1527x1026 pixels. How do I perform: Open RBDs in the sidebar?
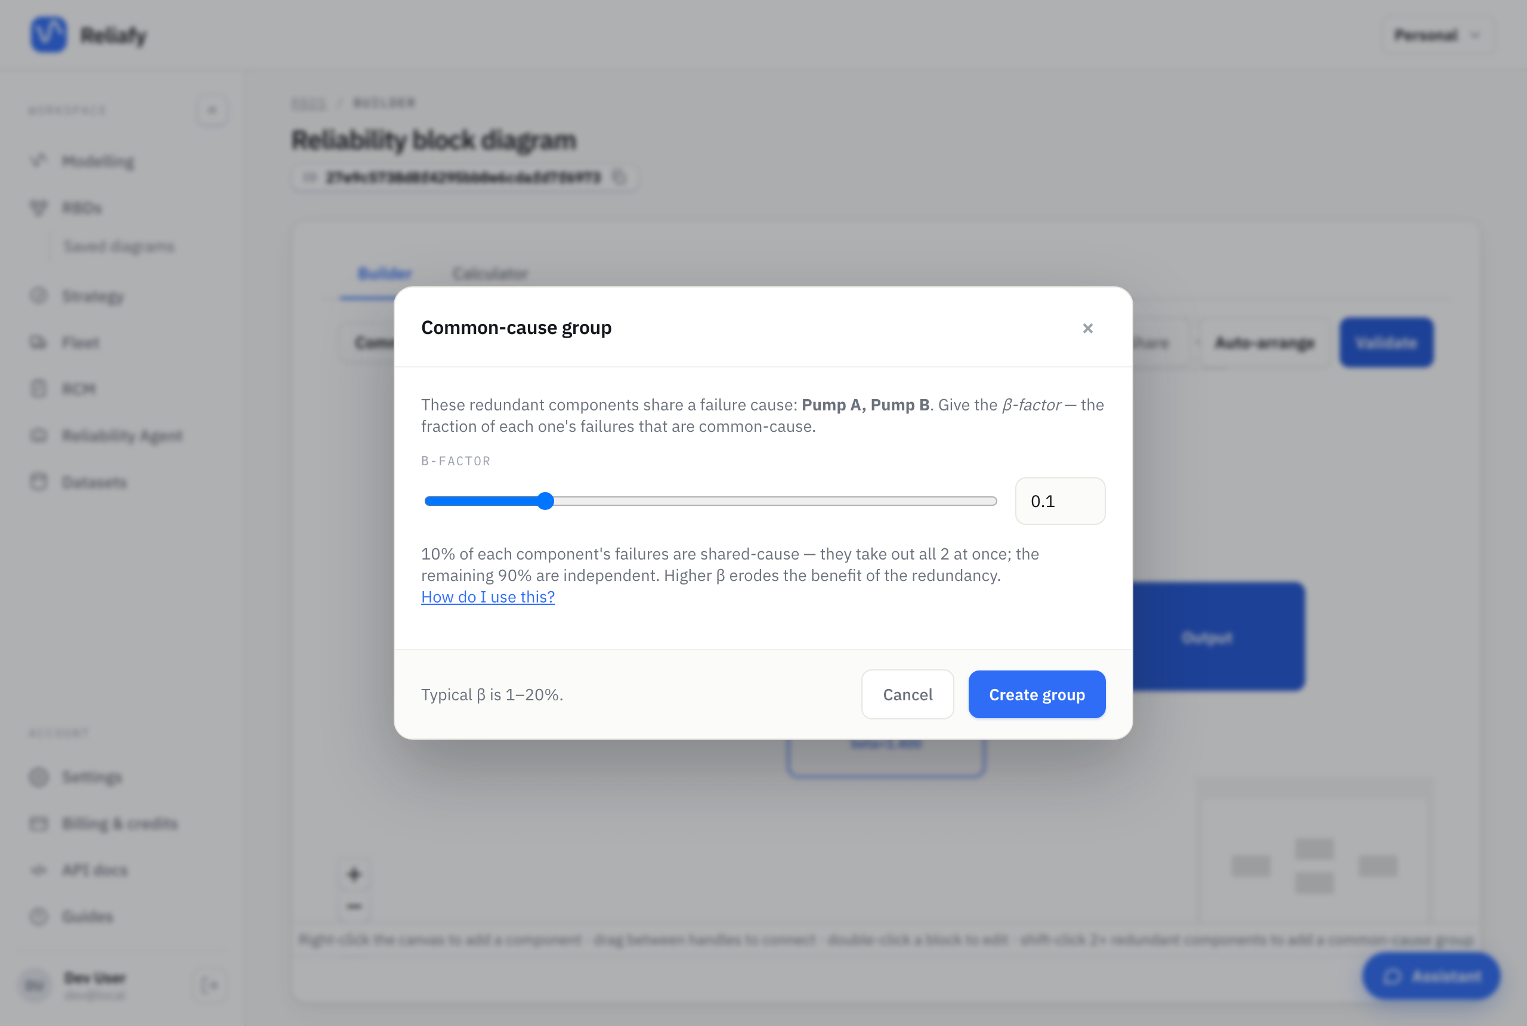pos(82,208)
